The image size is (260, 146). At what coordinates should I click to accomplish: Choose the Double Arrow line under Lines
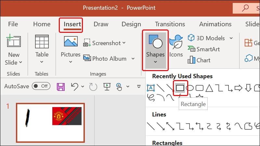170,126
